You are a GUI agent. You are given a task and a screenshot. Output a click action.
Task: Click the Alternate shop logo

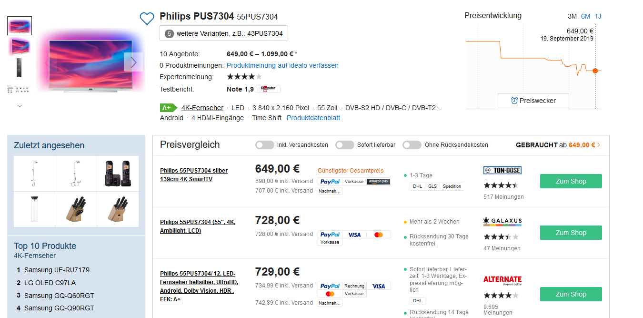(502, 280)
